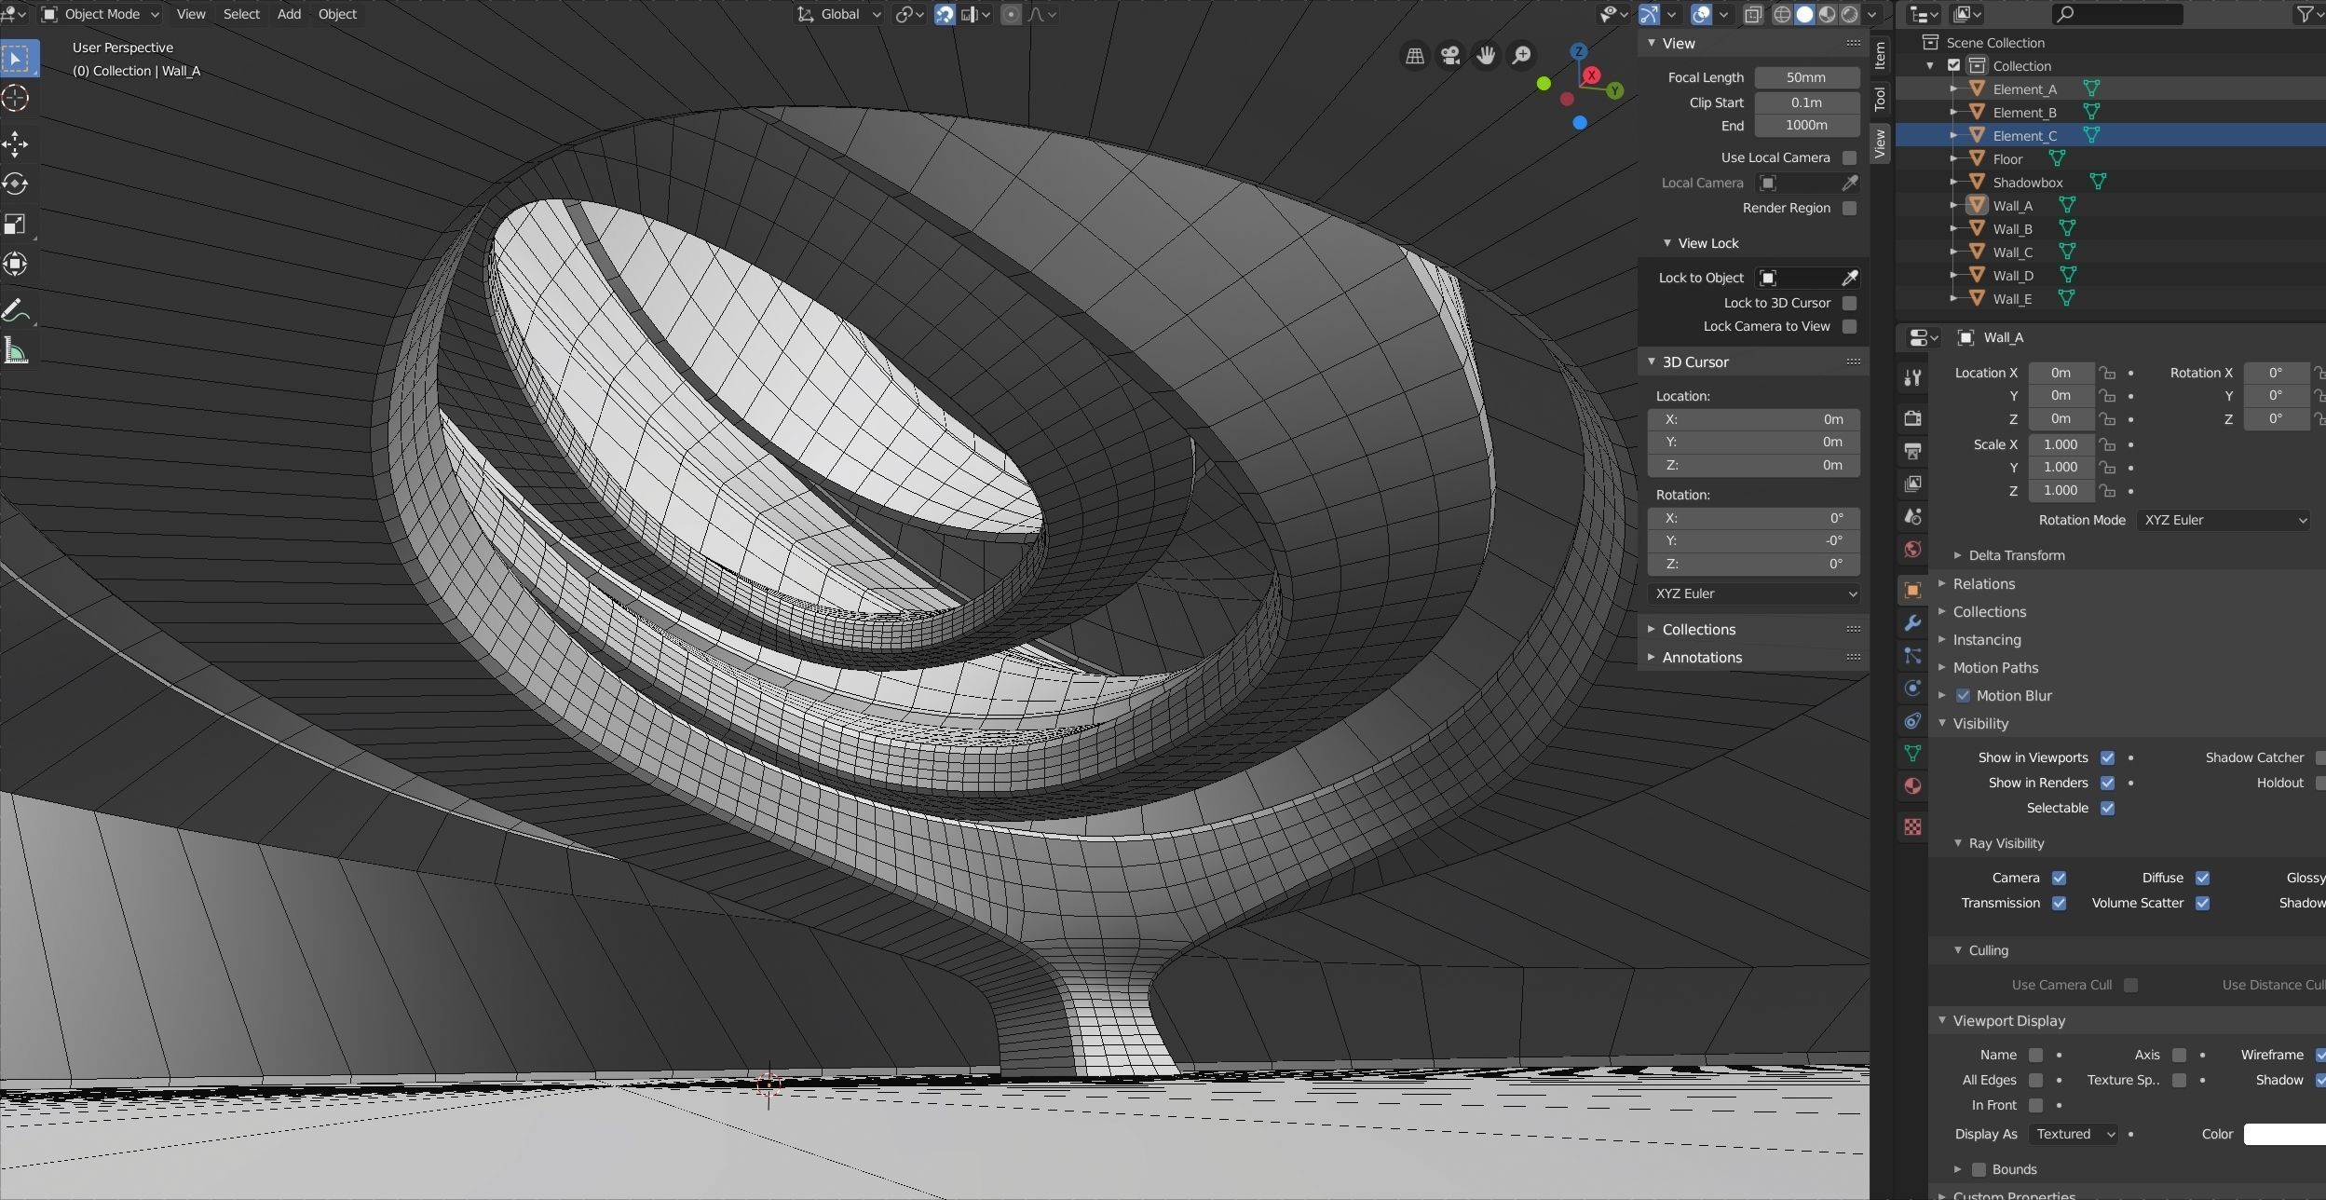Enable Render Region checkbox
This screenshot has height=1200, width=2326.
pyautogui.click(x=1849, y=208)
